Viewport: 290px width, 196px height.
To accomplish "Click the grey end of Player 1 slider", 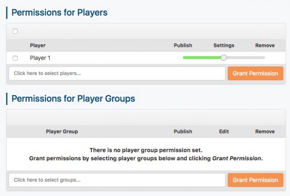I will (x=246, y=58).
